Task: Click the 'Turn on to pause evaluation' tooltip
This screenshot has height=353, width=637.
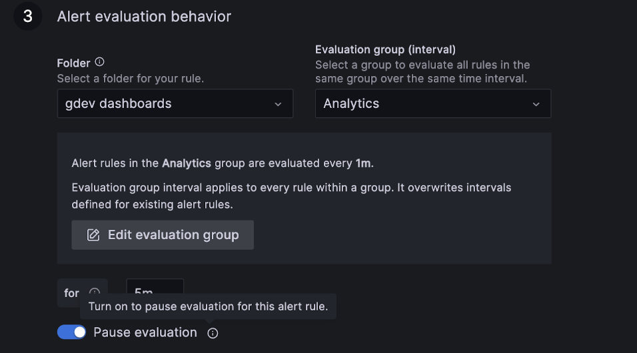Action: click(x=208, y=307)
